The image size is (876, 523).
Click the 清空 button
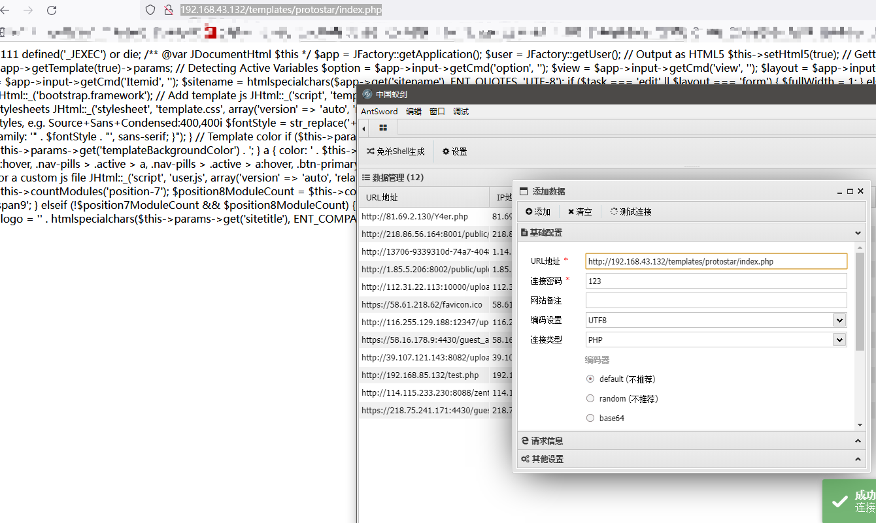click(x=580, y=212)
